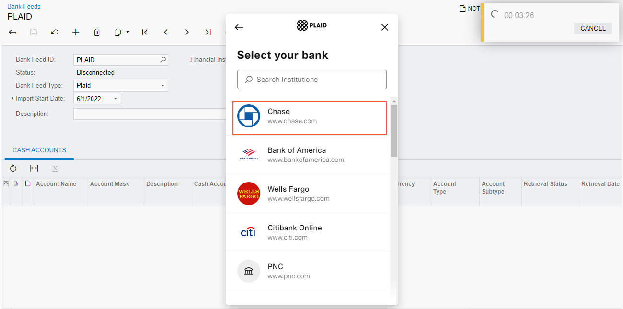623x309 pixels.
Task: Click the Chase logo icon
Action: coord(249,116)
